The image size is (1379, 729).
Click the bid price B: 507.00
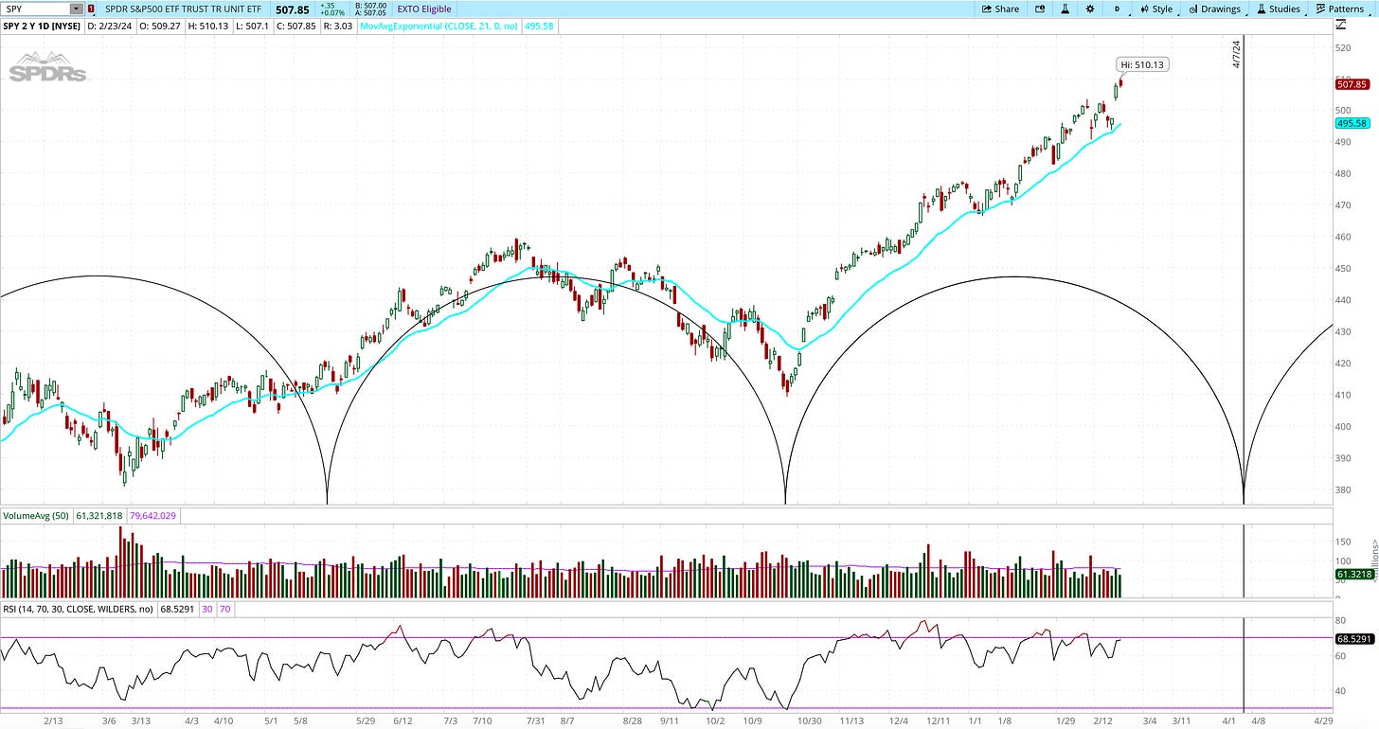pos(369,6)
